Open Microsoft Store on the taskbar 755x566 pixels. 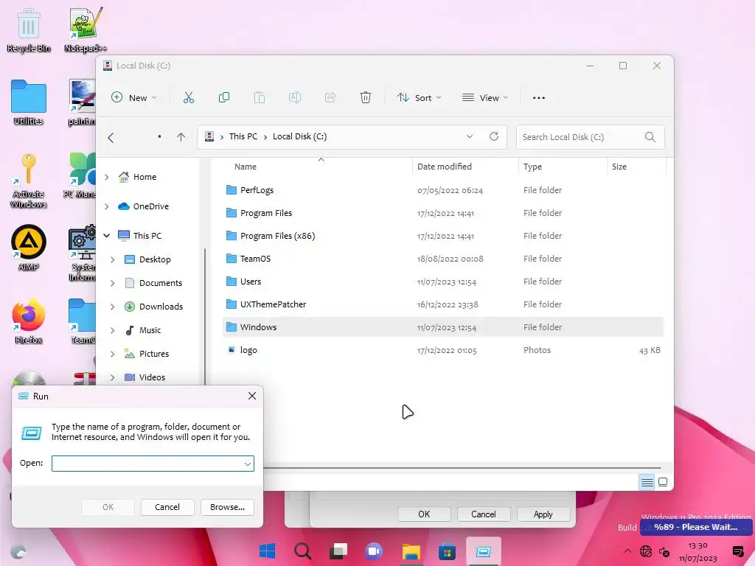[447, 551]
